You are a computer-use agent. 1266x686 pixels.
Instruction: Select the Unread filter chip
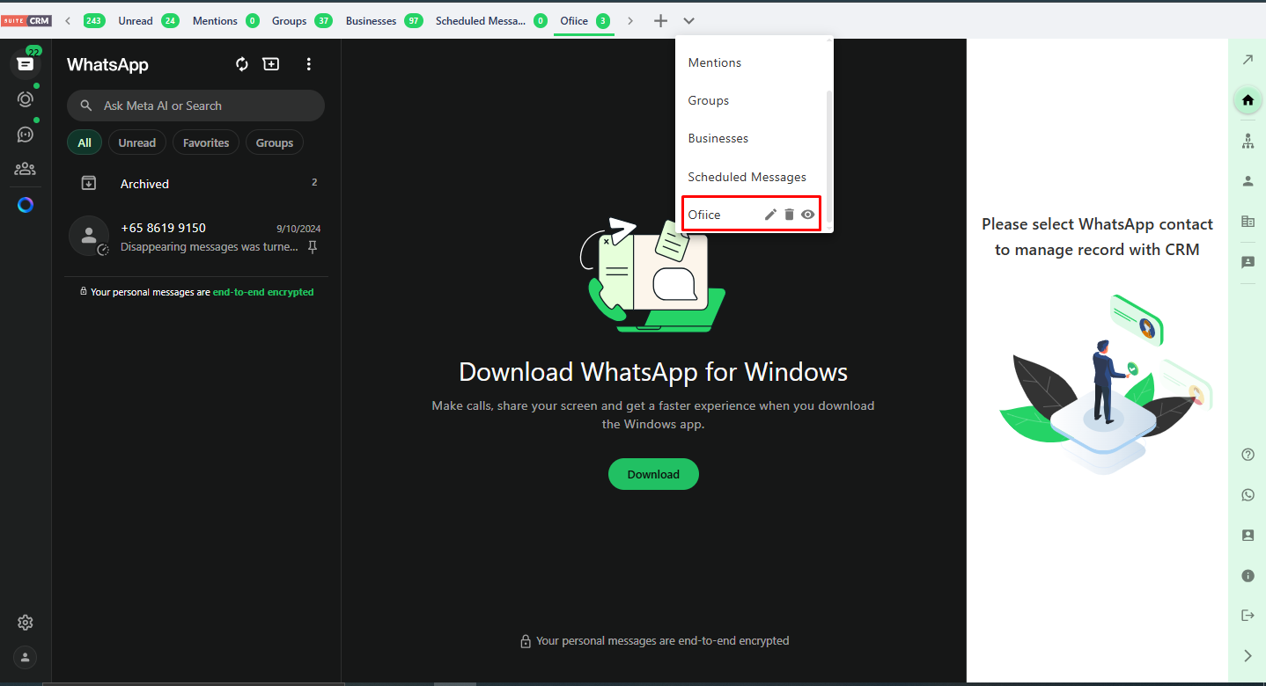[137, 142]
